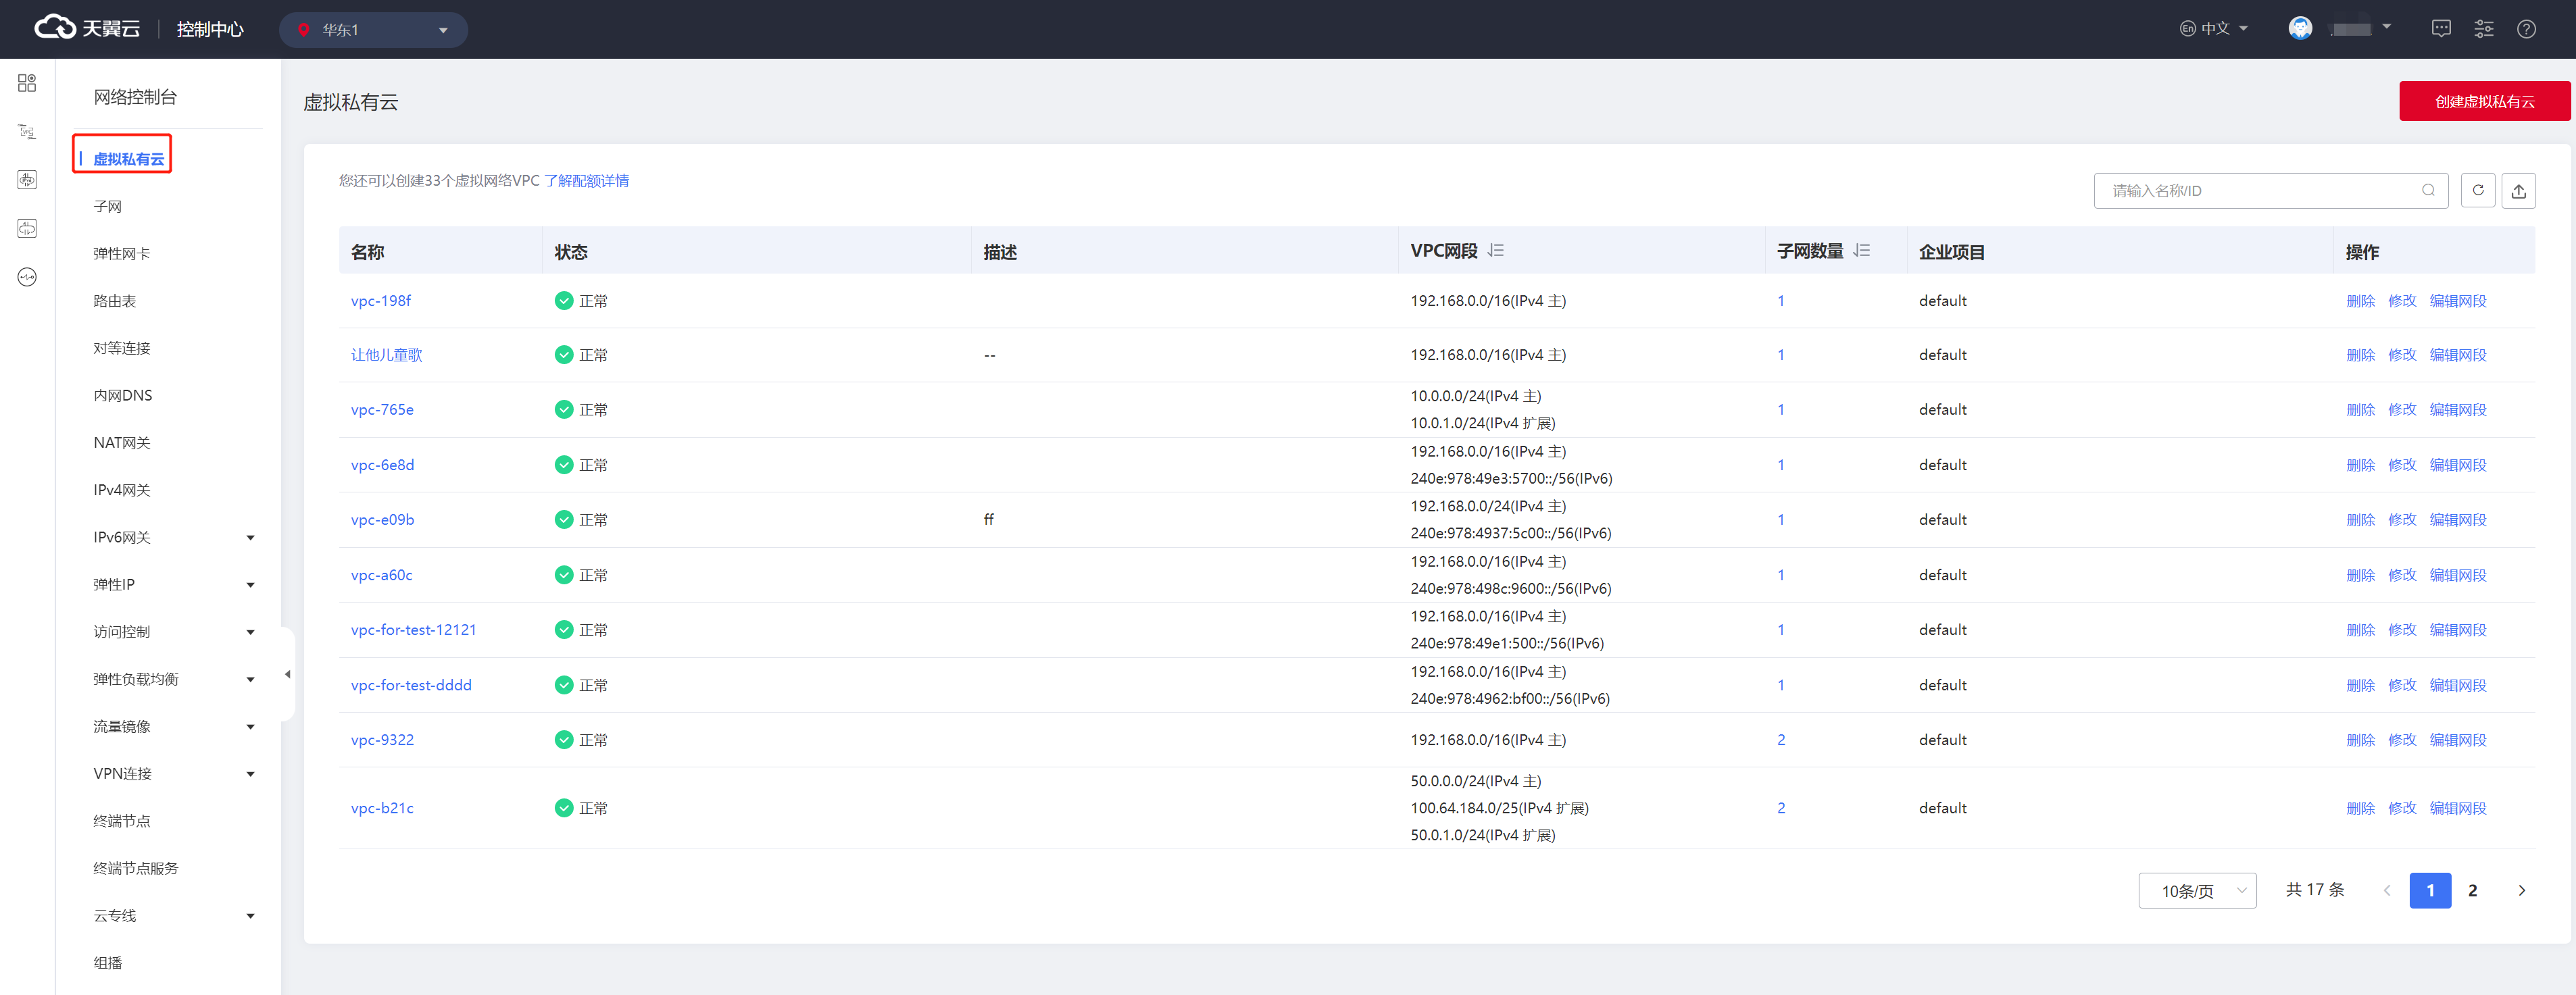
Task: Click the search magnifier icon
Action: click(x=2428, y=190)
